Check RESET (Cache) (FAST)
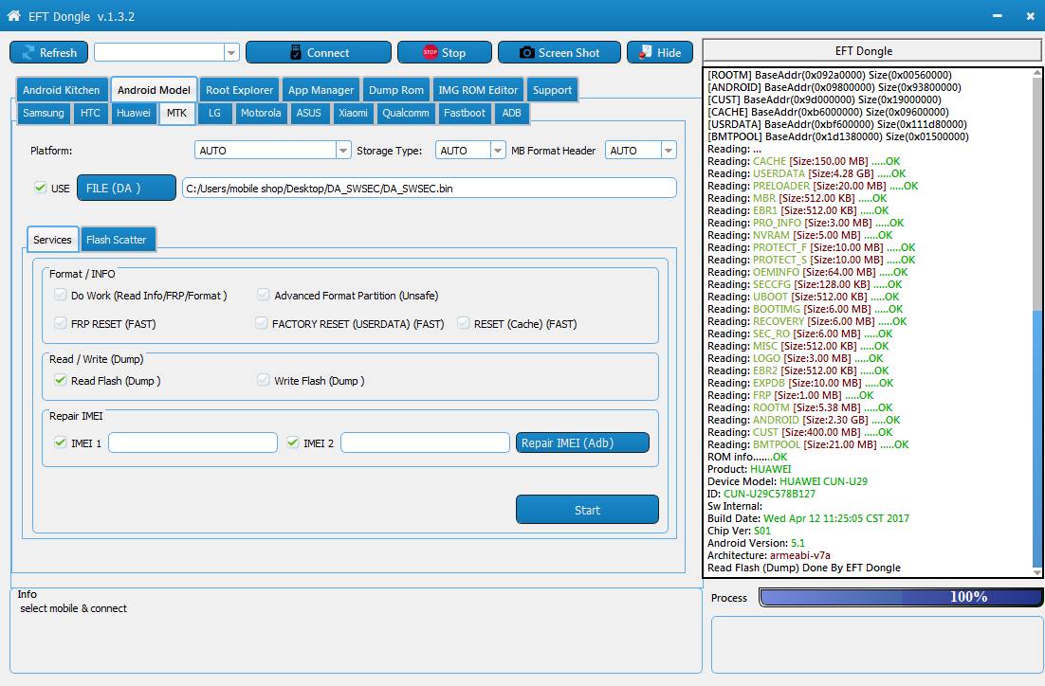This screenshot has width=1045, height=686. point(464,324)
